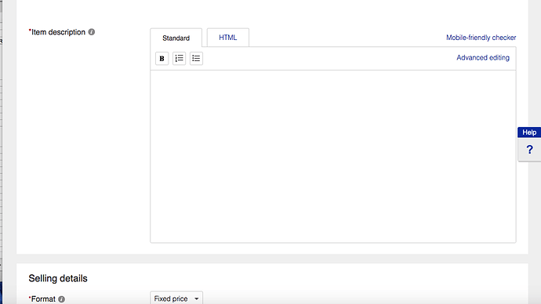
Task: Toggle bold formatting in description editor
Action: 162,58
